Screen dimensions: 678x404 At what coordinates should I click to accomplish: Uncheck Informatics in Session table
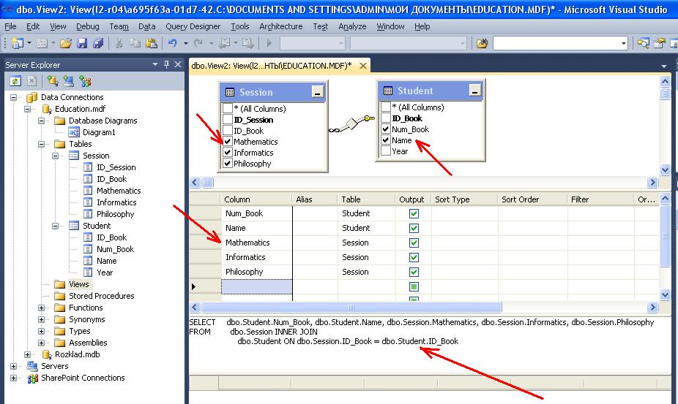(x=228, y=153)
